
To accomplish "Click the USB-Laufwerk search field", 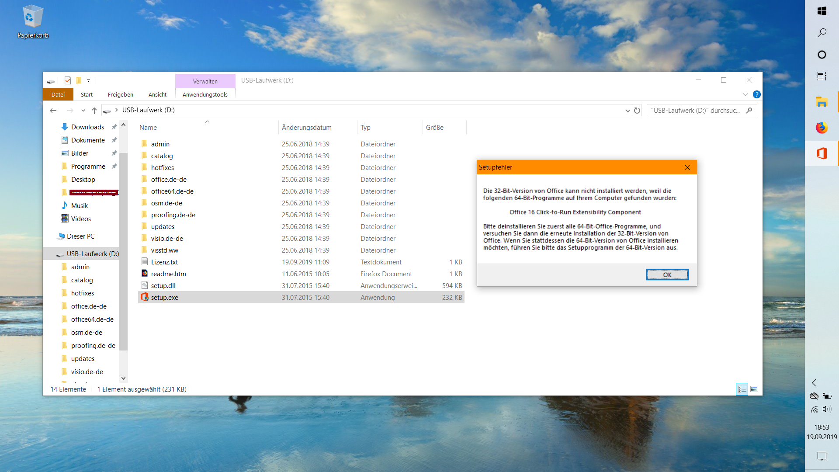I will [x=696, y=111].
